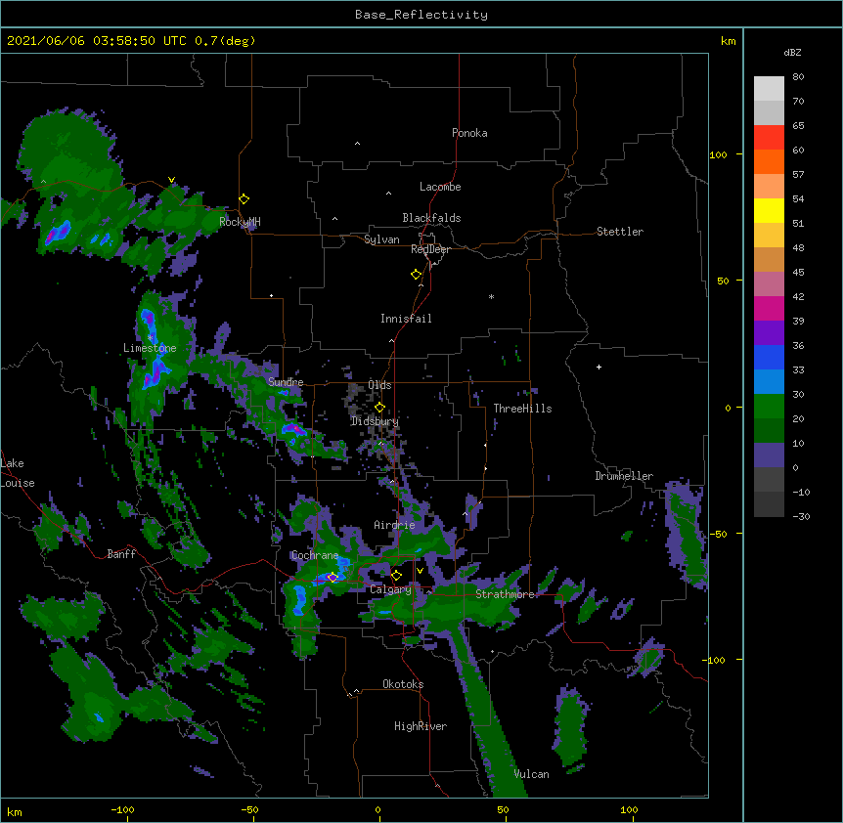Image resolution: width=843 pixels, height=823 pixels.
Task: Select the HighRiver label
Action: tap(421, 726)
